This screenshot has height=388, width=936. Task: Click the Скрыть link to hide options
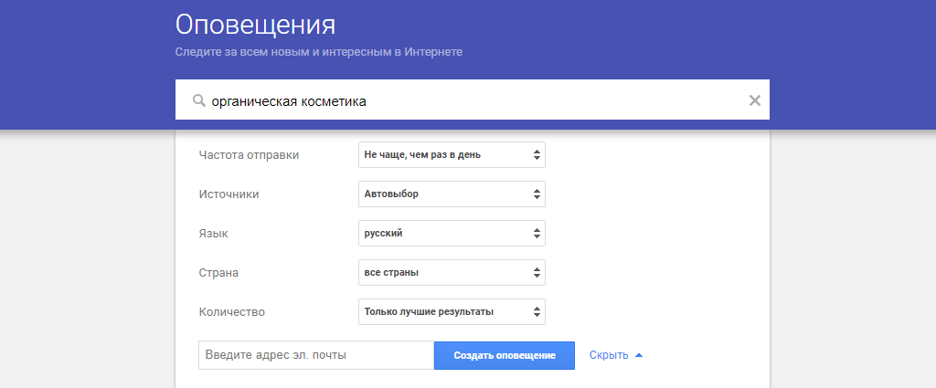pos(609,356)
